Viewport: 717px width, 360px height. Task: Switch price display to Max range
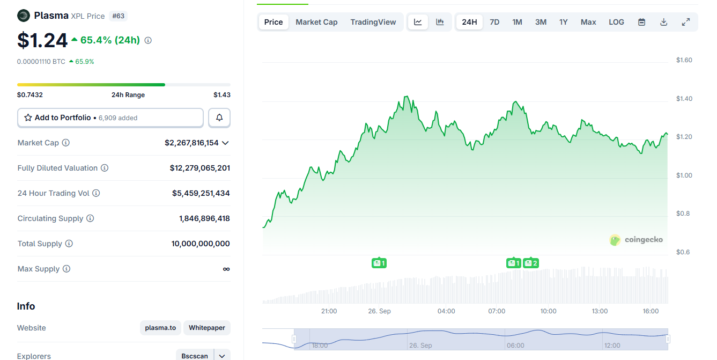click(588, 21)
